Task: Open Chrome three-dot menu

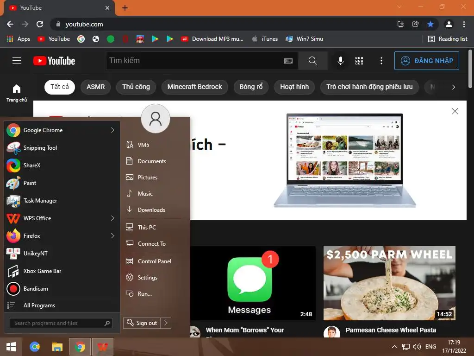Action: (464, 24)
